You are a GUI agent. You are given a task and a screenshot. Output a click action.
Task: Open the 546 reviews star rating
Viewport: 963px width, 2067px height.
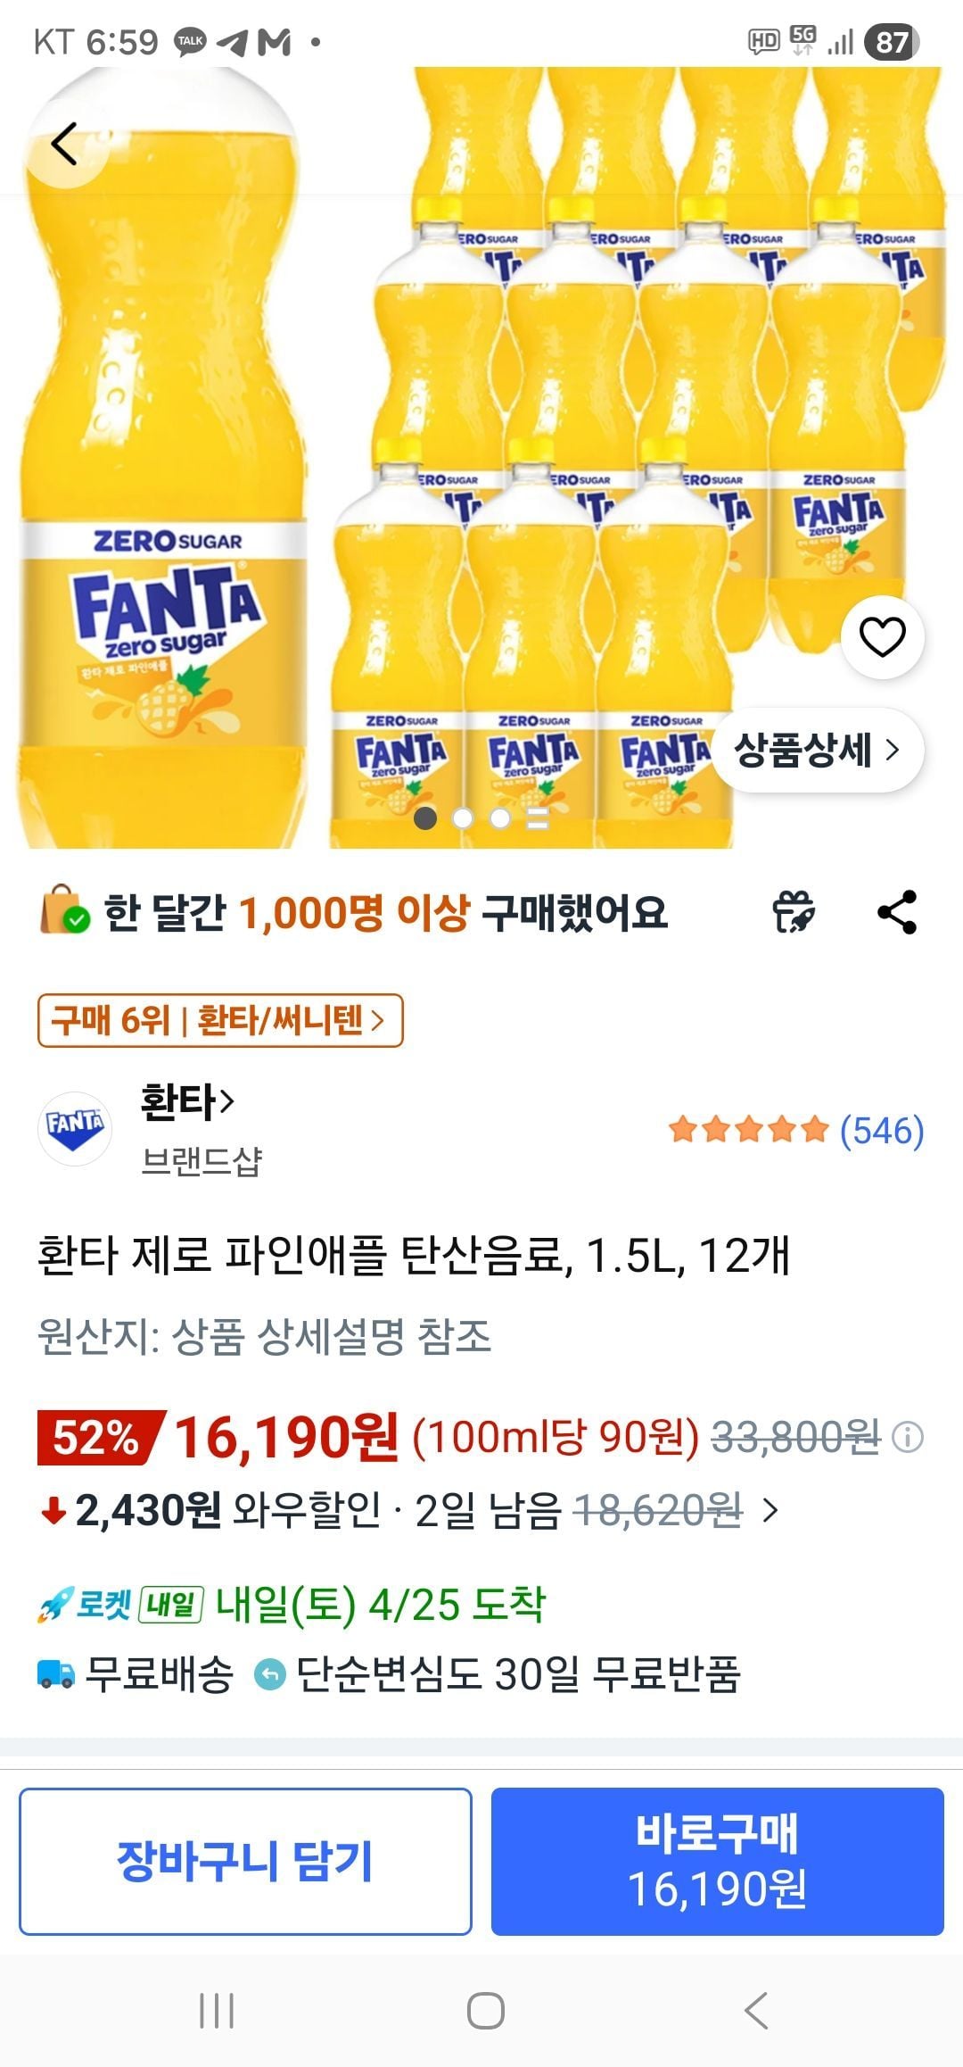pyautogui.click(x=796, y=1130)
